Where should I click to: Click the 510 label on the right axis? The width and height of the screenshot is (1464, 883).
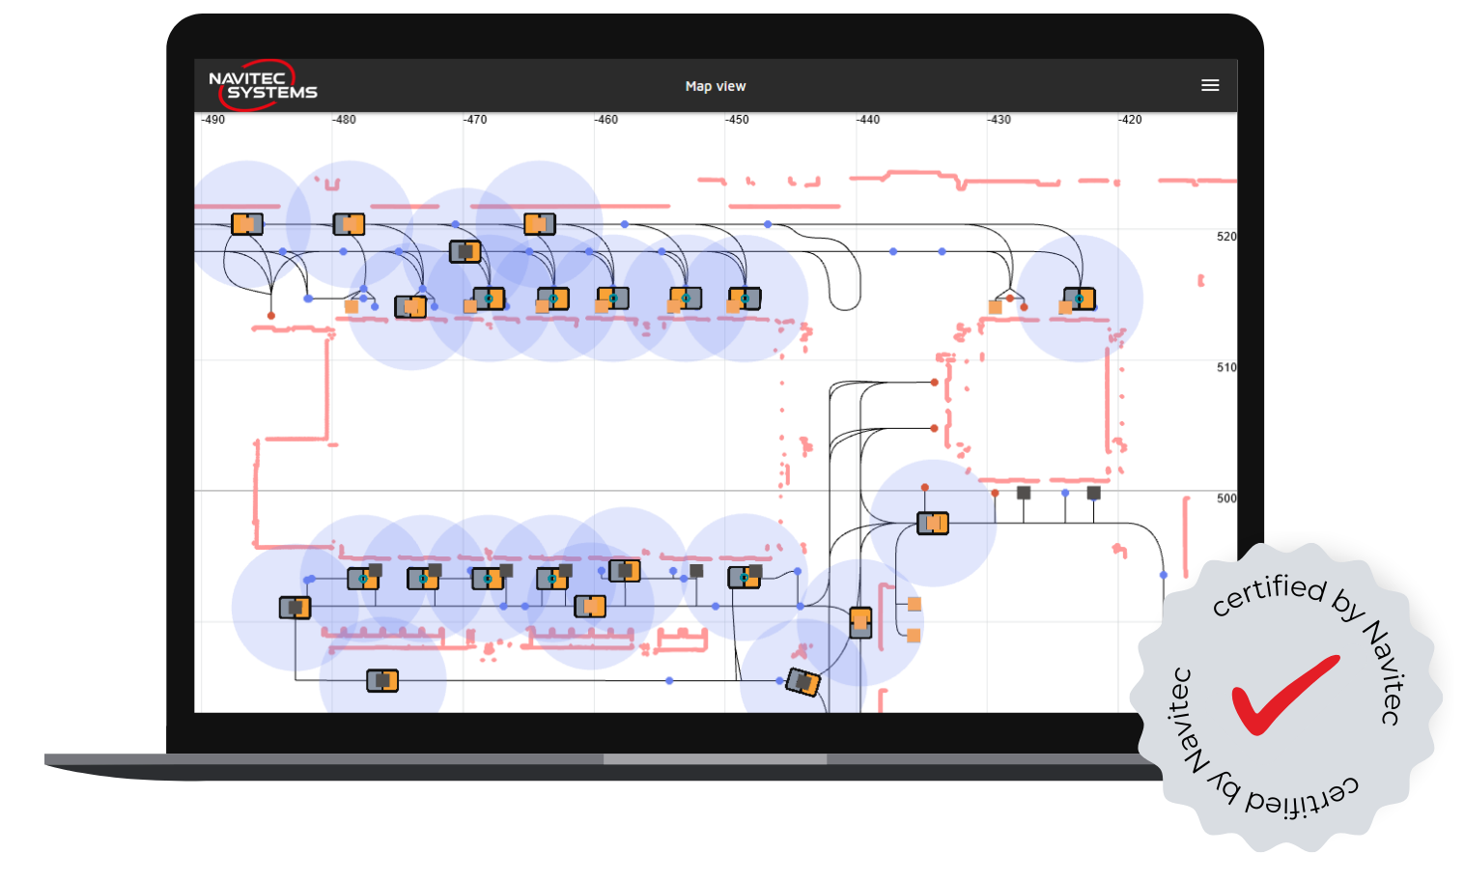(1226, 367)
